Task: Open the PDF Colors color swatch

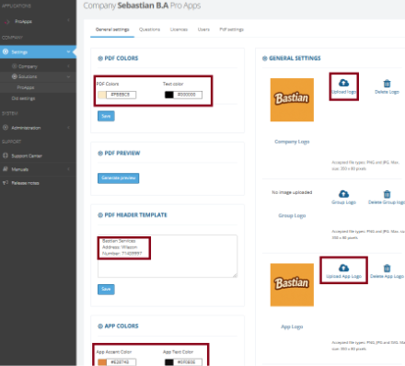Action: pos(102,95)
